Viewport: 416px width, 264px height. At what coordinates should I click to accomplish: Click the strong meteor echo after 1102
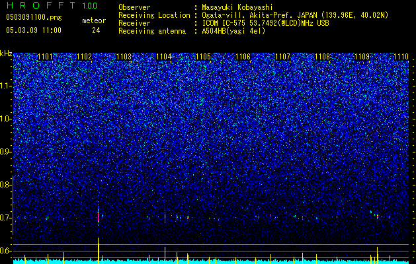(x=99, y=216)
